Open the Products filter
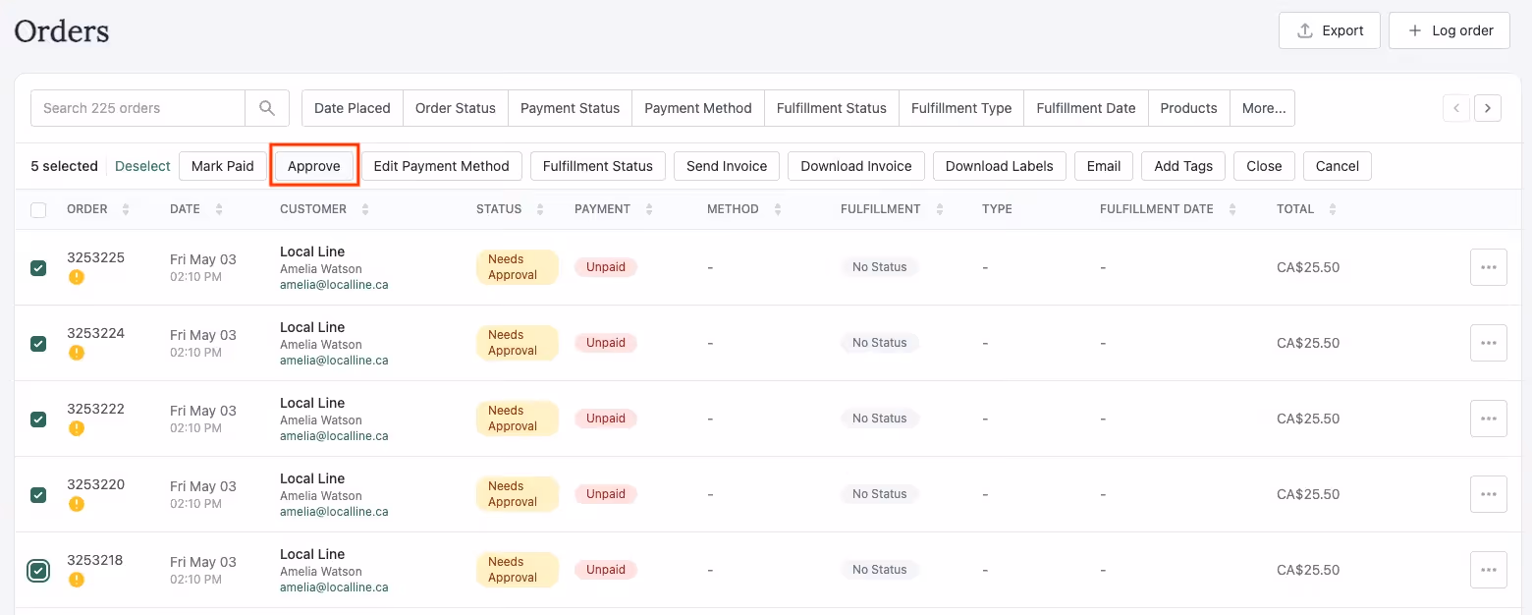The width and height of the screenshot is (1532, 615). pos(1189,108)
